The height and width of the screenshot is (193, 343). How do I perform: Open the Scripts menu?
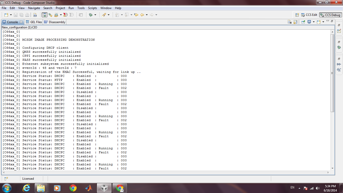click(92, 8)
